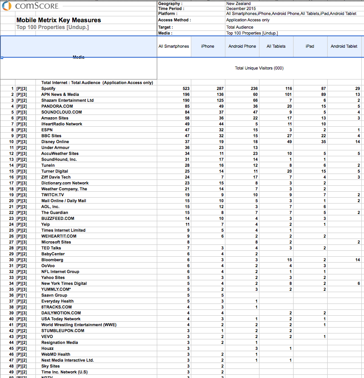Screen dimensions: 364x378
Task: Select the iPhone column header
Action: pos(208,46)
